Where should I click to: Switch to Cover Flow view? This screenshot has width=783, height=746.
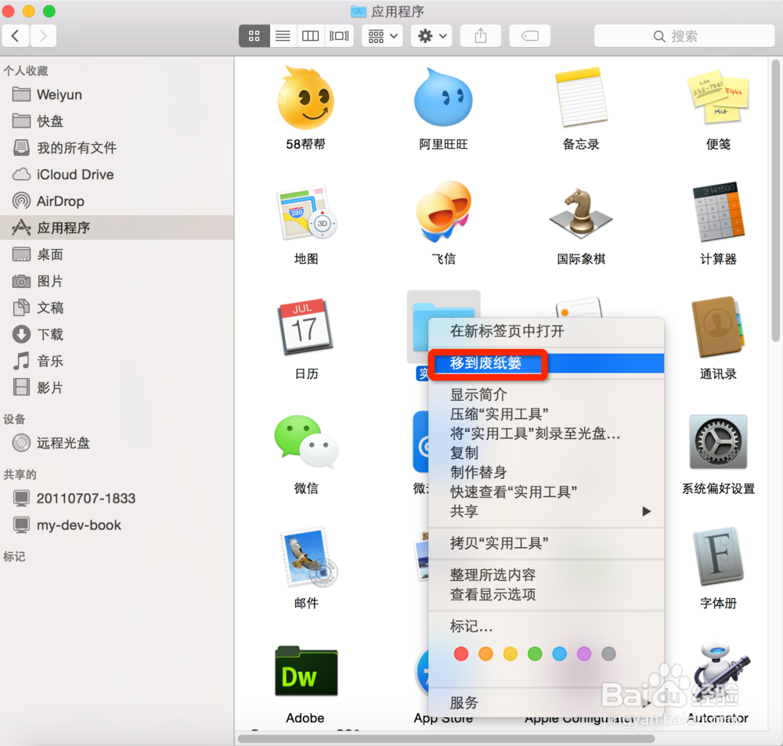(x=339, y=36)
